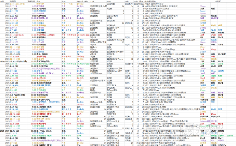
Task: Select the date cell 9.25-10.9
Action: (x=14, y=109)
